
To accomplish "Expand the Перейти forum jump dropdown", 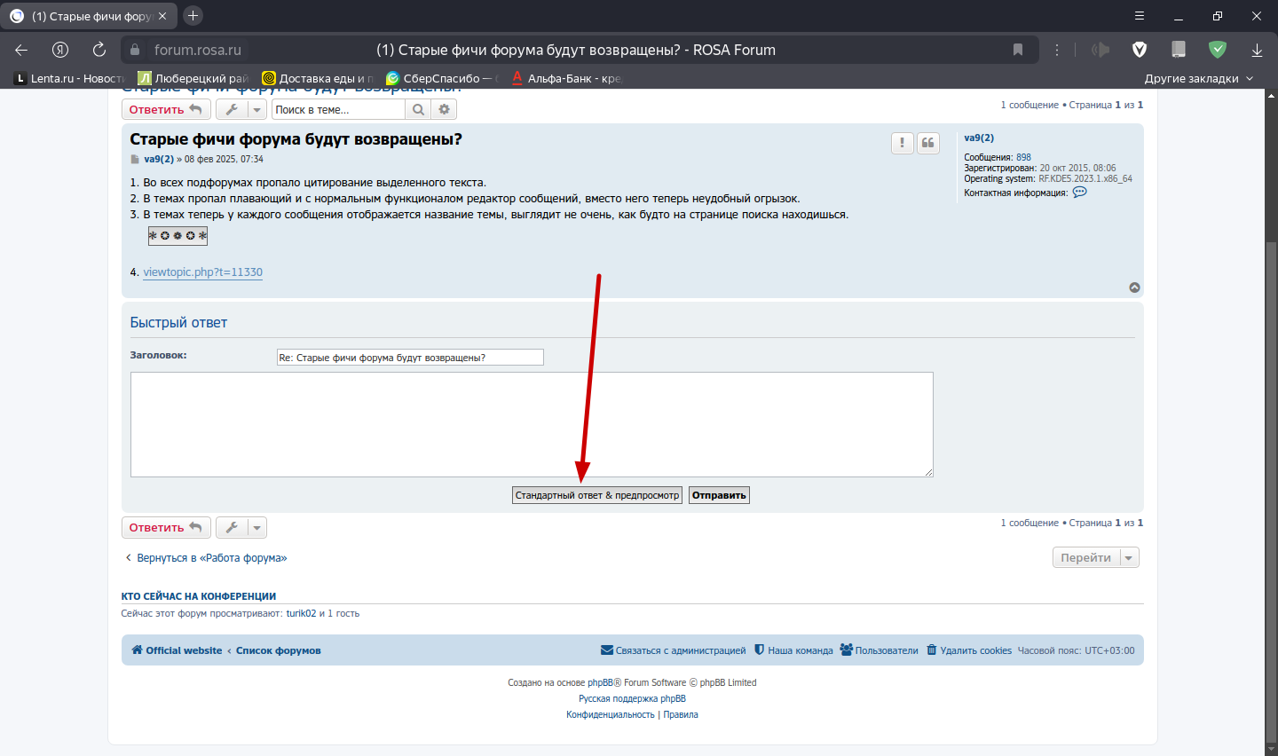I will tap(1095, 557).
